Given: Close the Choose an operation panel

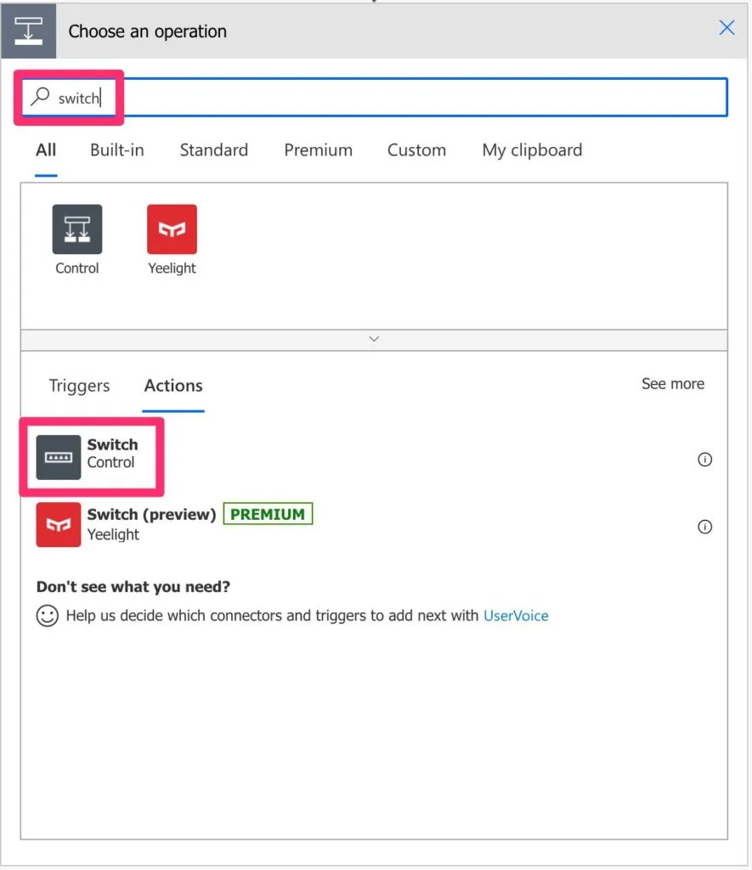Looking at the screenshot, I should tap(727, 28).
